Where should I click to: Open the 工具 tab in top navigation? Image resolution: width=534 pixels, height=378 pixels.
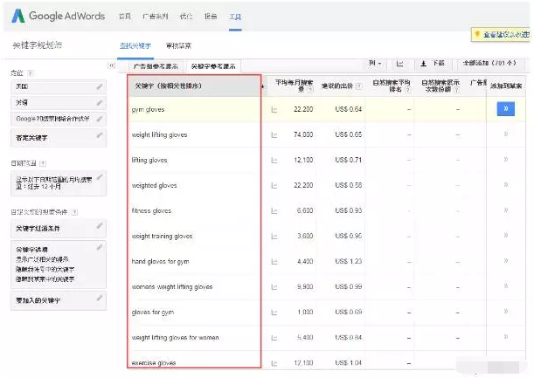tap(235, 17)
